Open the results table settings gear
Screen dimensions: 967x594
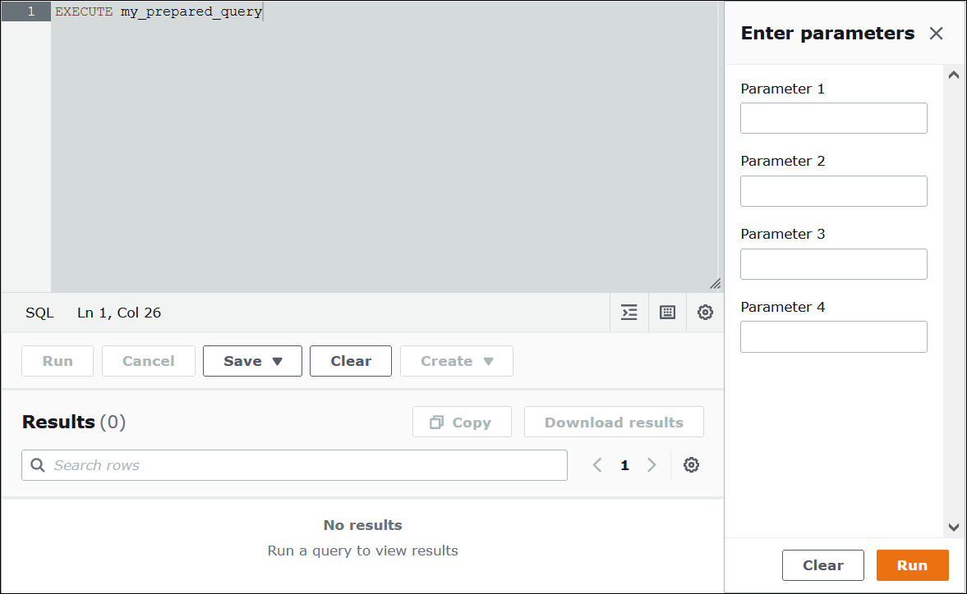(x=691, y=464)
